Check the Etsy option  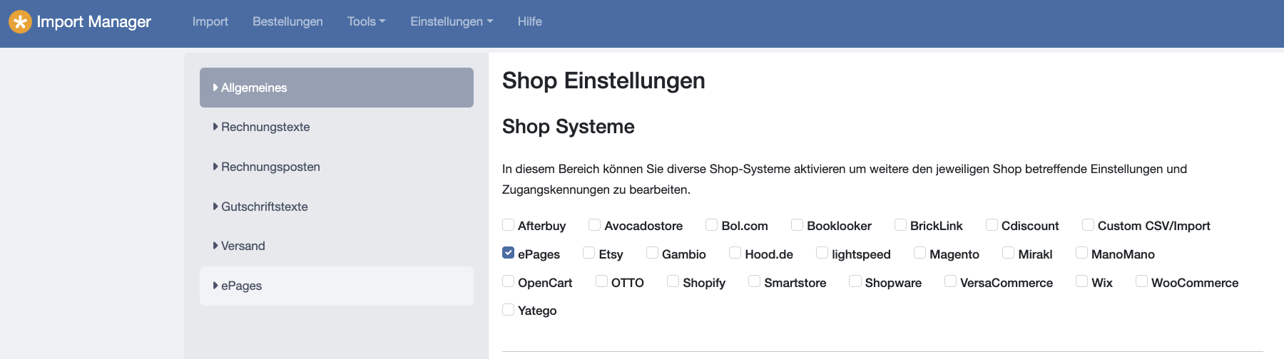(588, 253)
